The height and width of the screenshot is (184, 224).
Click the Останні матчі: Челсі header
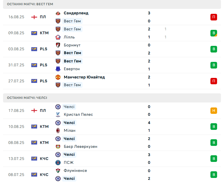click(27, 98)
